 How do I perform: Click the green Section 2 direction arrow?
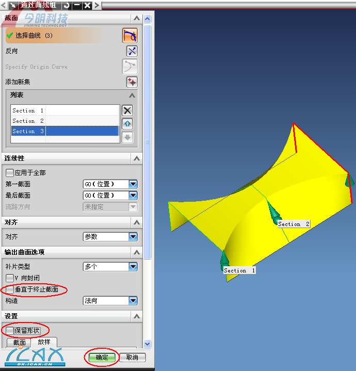[274, 212]
